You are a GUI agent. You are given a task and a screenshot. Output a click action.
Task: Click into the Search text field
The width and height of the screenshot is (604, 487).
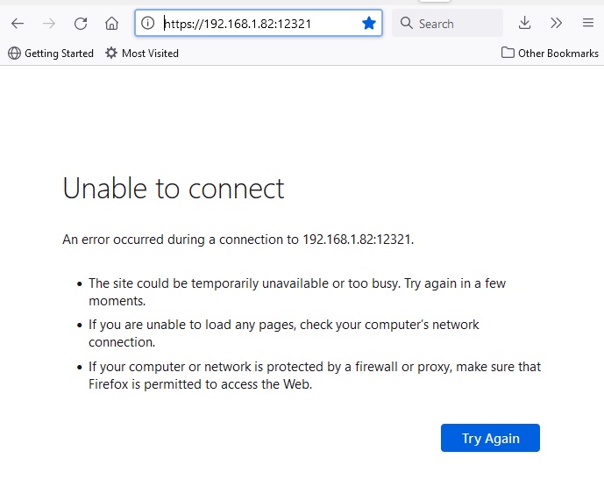click(456, 23)
